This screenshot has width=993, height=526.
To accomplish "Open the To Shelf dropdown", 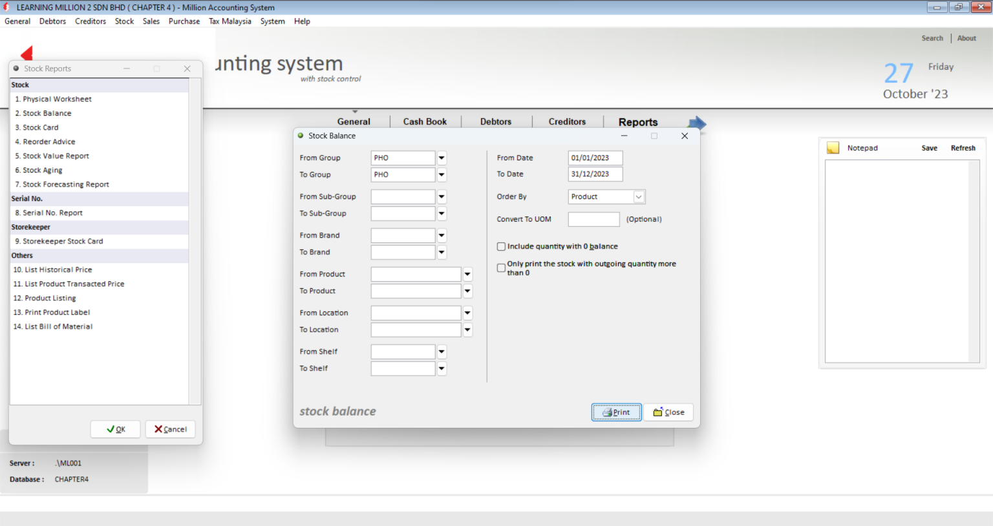I will pos(442,368).
